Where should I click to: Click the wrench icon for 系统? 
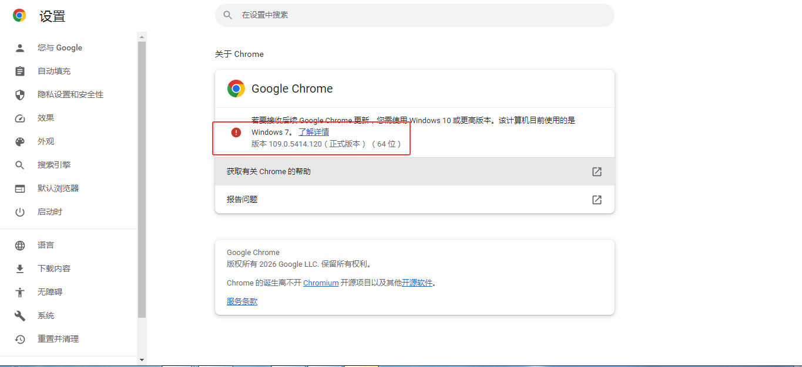coord(20,316)
